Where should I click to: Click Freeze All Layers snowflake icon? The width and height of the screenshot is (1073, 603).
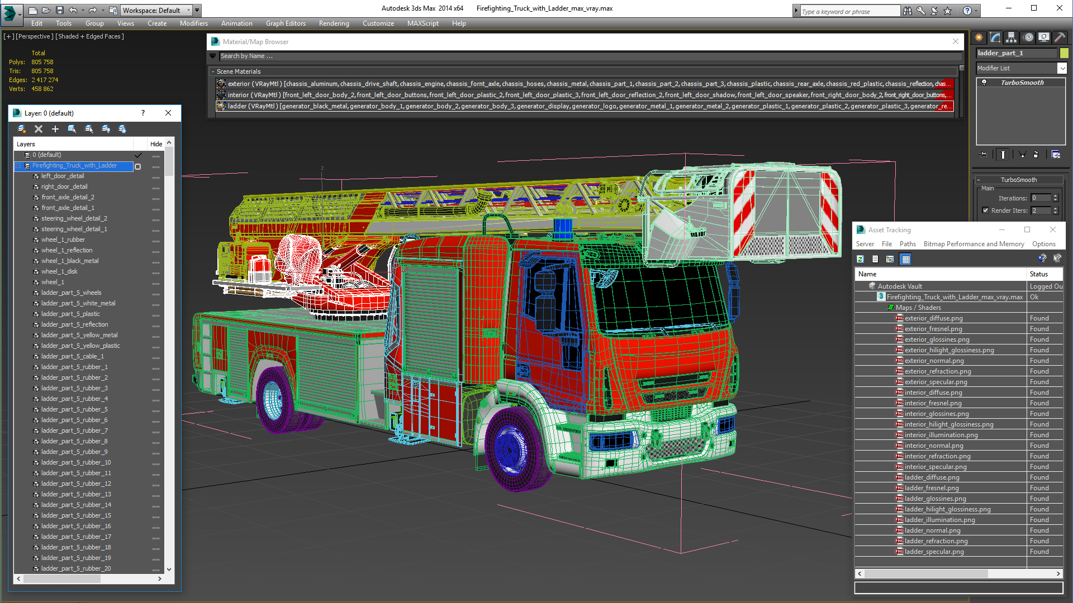pyautogui.click(x=122, y=129)
